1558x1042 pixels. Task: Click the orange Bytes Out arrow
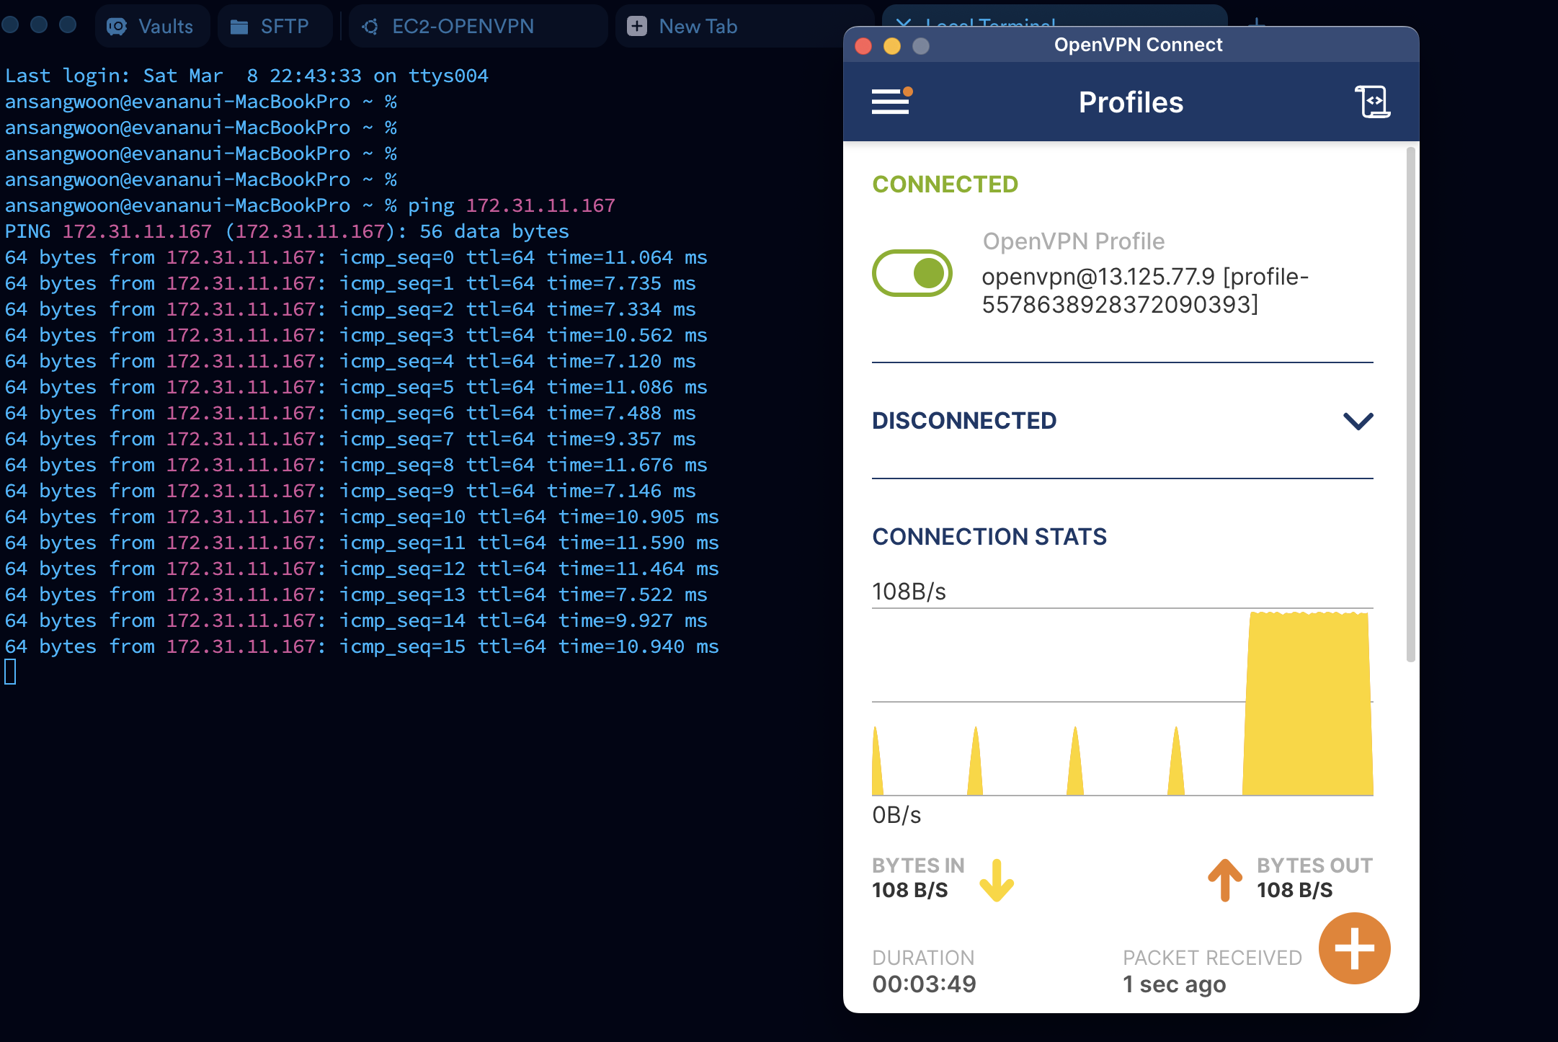pos(1224,880)
